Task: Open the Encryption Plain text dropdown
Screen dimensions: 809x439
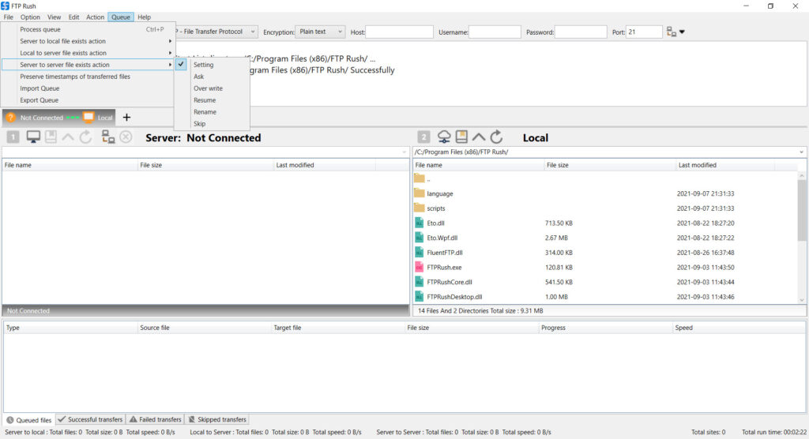Action: [x=320, y=32]
